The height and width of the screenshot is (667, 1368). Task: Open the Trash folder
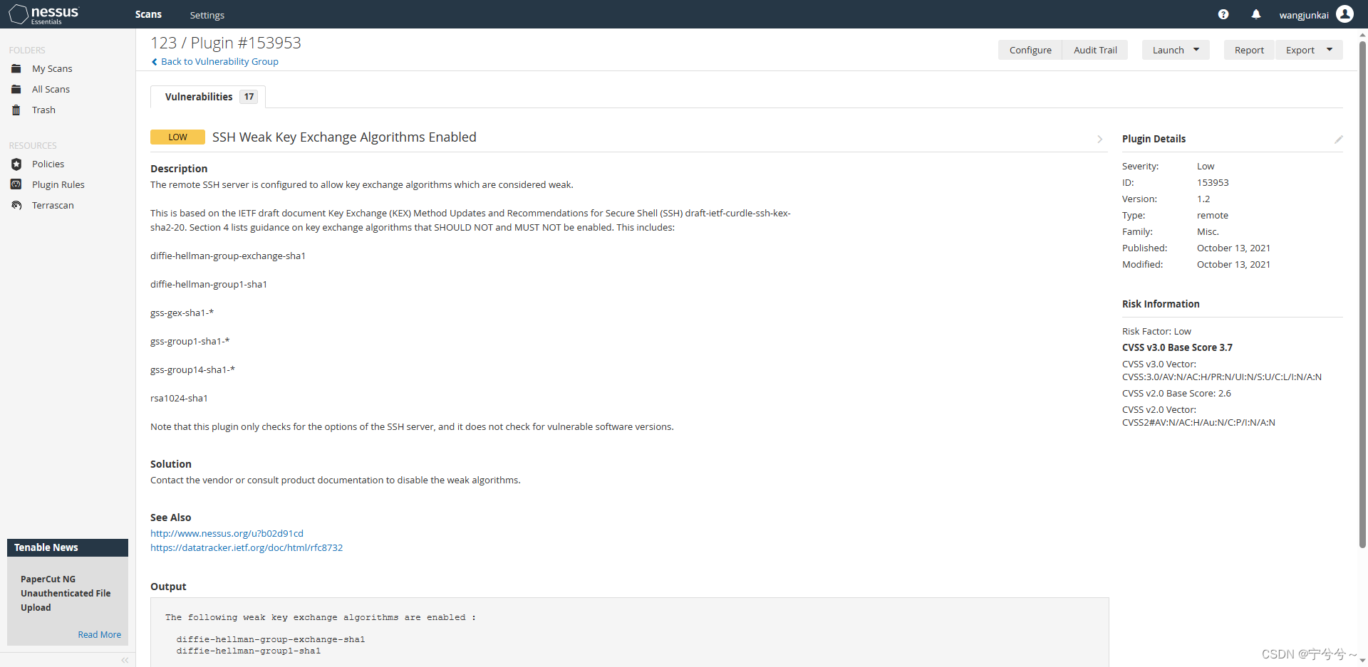click(x=43, y=110)
